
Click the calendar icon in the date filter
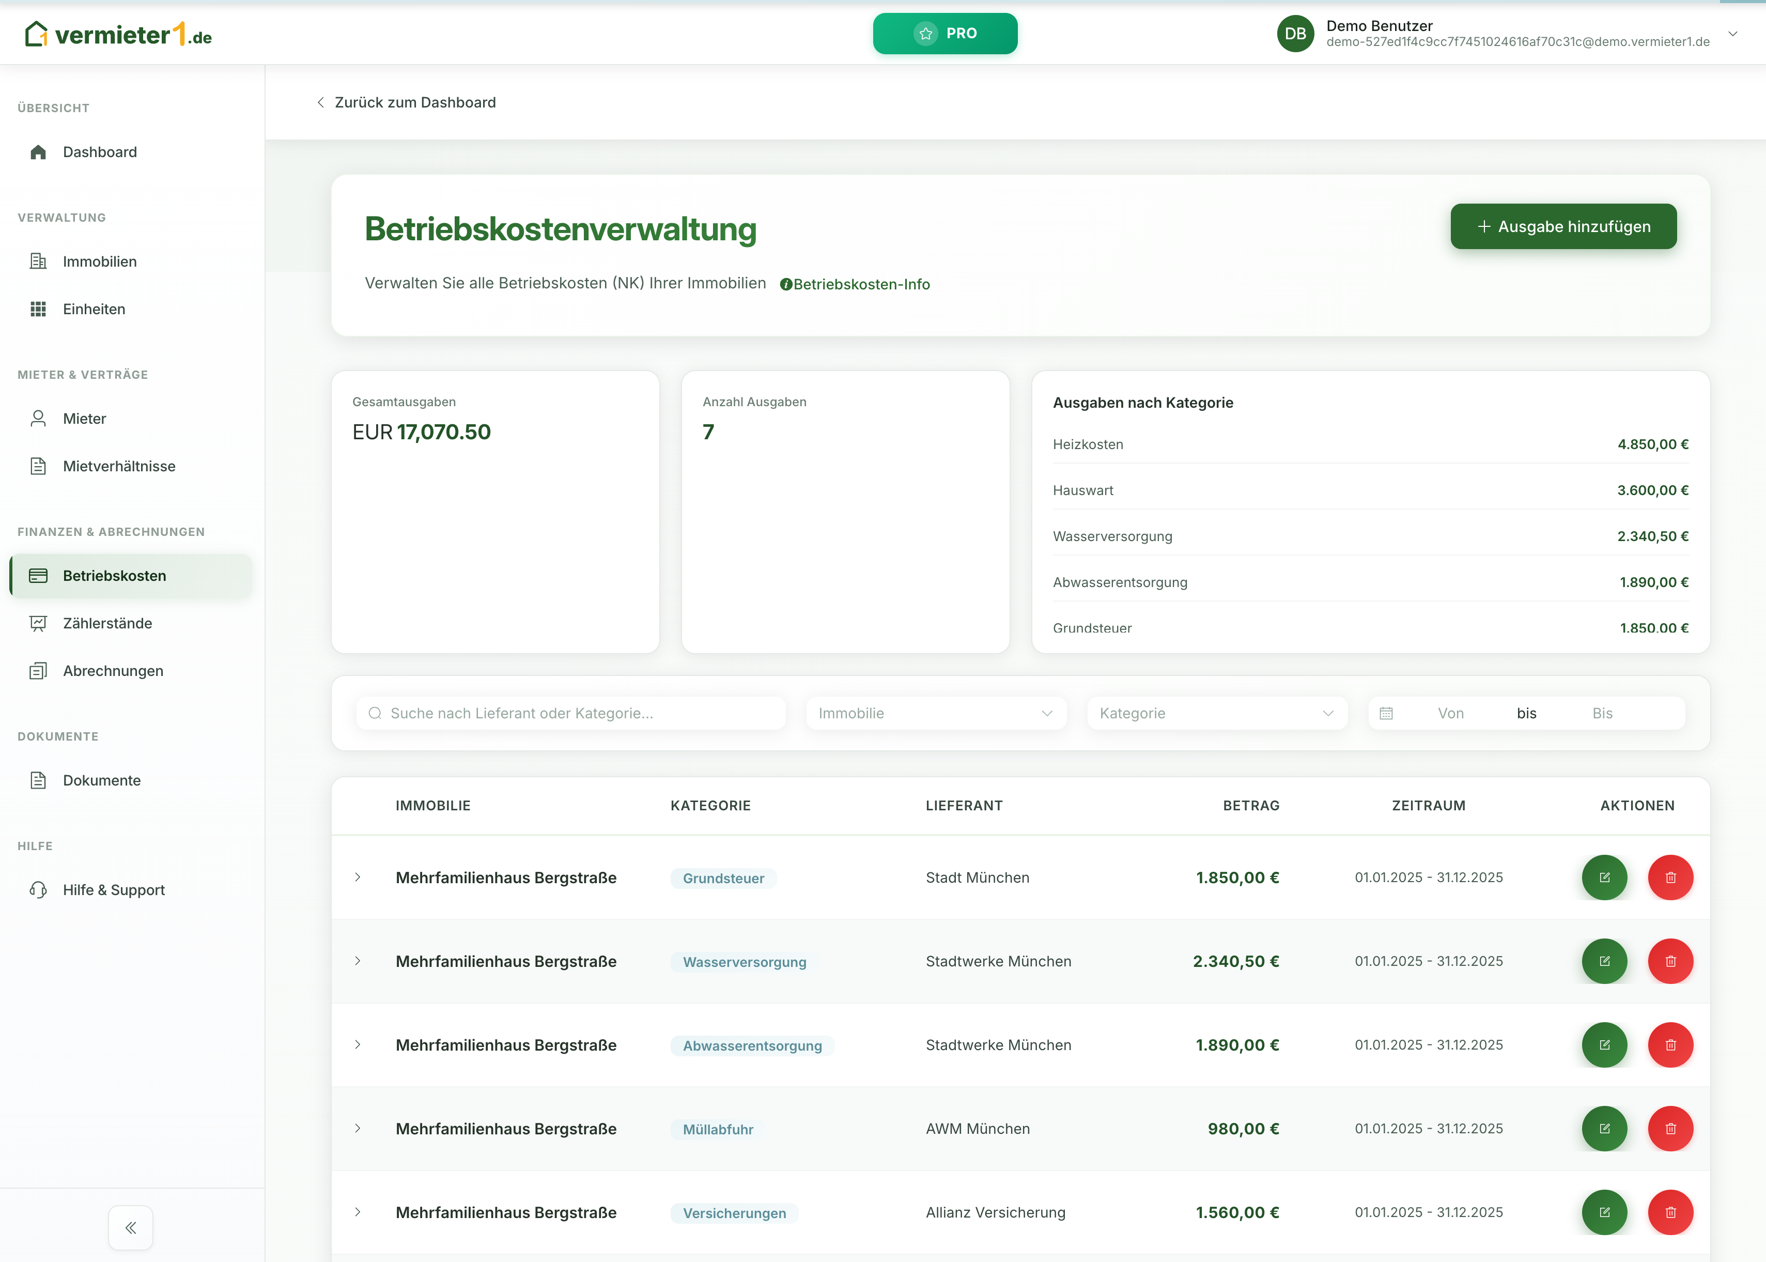[x=1388, y=713]
